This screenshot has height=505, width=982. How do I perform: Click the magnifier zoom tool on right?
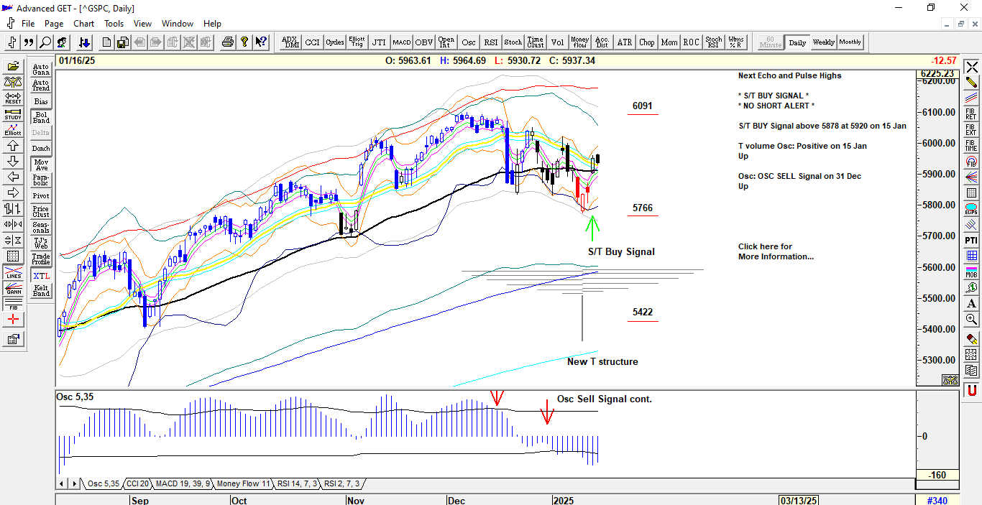[x=971, y=319]
